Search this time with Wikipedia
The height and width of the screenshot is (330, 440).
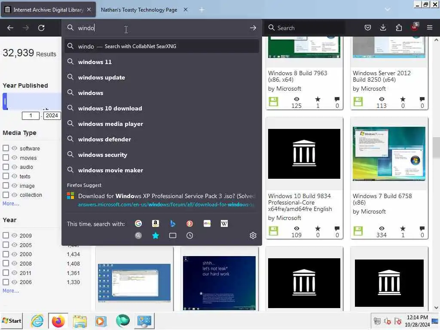(224, 223)
